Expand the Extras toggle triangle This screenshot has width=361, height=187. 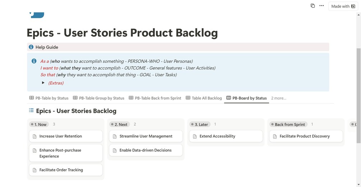point(43,83)
